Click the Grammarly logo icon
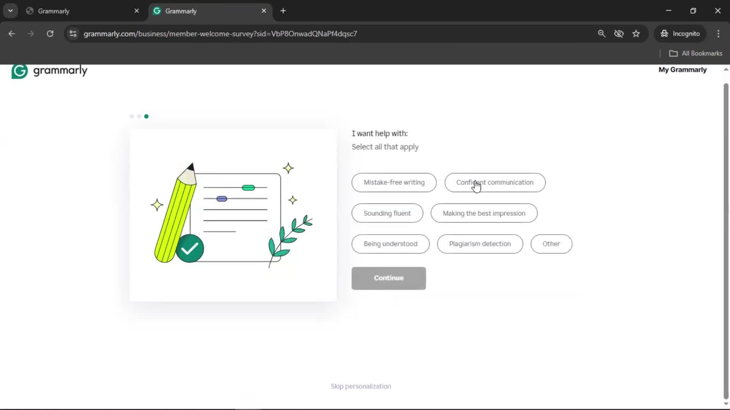730x410 pixels. point(19,71)
